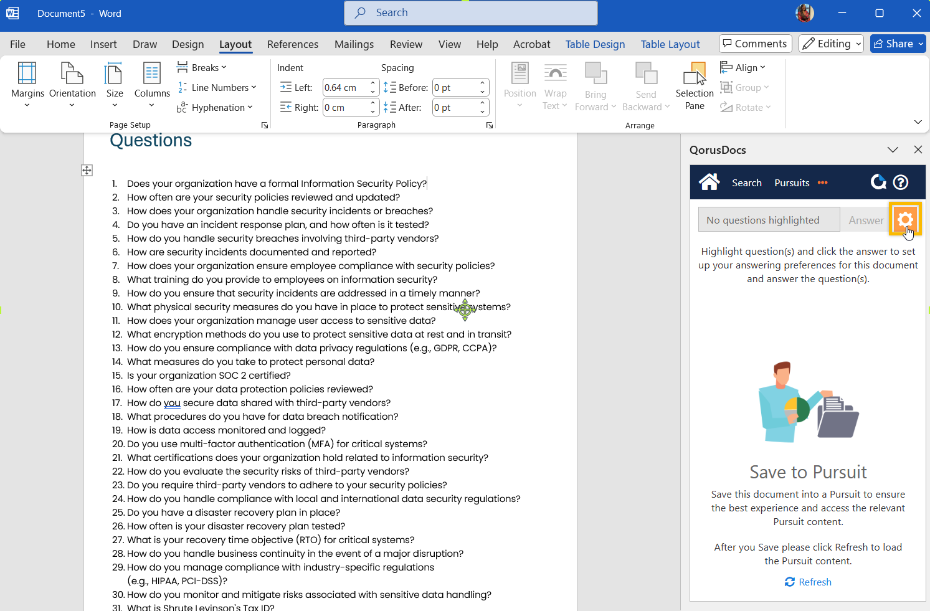Increase the Spacing Before value
Viewport: 930px width, 611px height.
pyautogui.click(x=483, y=83)
